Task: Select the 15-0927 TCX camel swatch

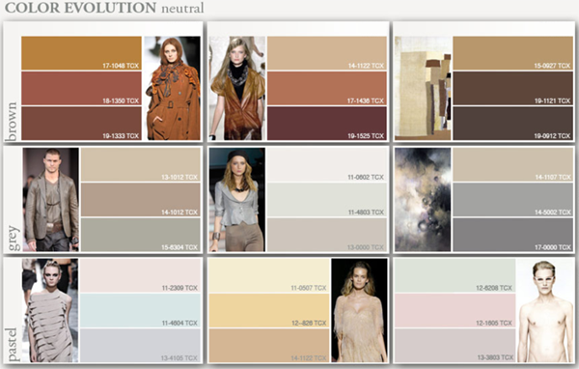Action: (513, 53)
